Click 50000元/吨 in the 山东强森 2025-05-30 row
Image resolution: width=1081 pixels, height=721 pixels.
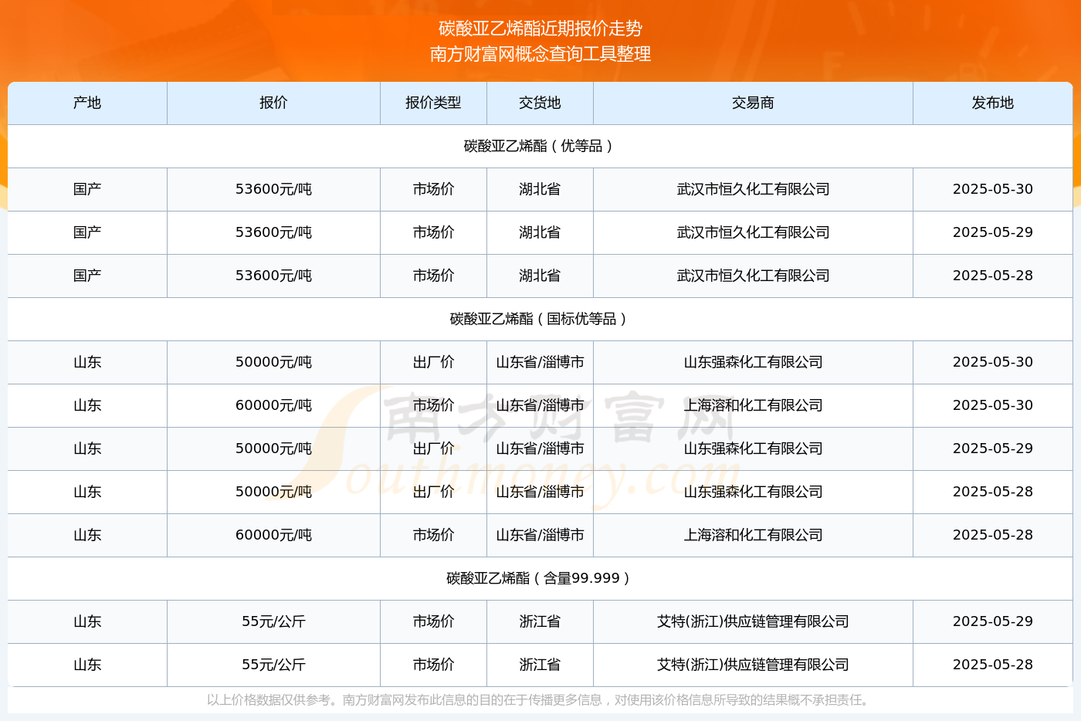tap(273, 362)
